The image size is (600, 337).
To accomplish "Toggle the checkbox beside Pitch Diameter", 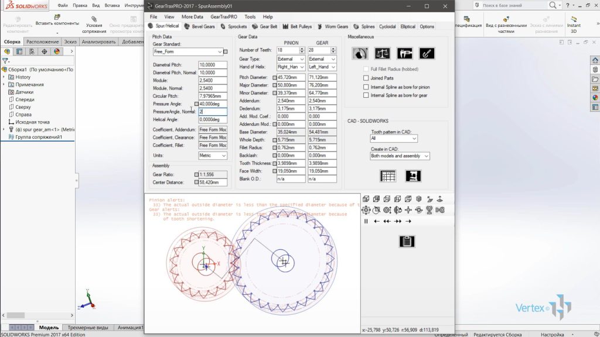I will tap(274, 78).
